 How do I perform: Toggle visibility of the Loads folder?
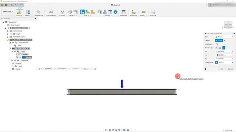[x=15, y=51]
